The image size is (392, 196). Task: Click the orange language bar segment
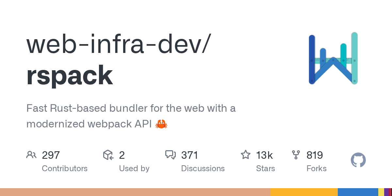tap(304, 192)
